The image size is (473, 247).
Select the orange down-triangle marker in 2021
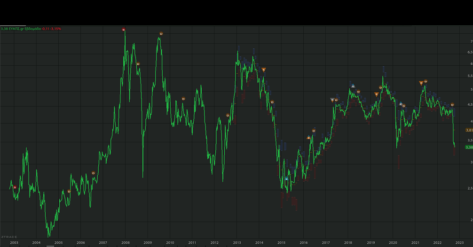tap(421, 83)
